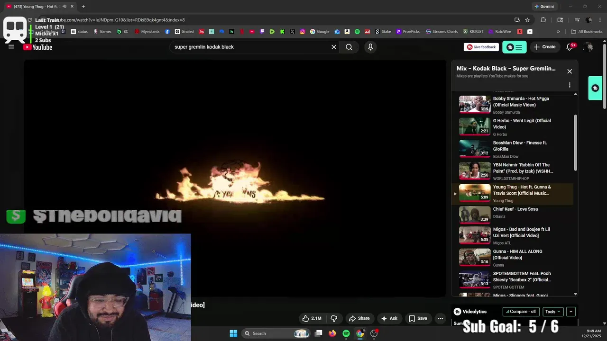Open more actions ellipsis under video
The width and height of the screenshot is (607, 341).
[x=440, y=318]
